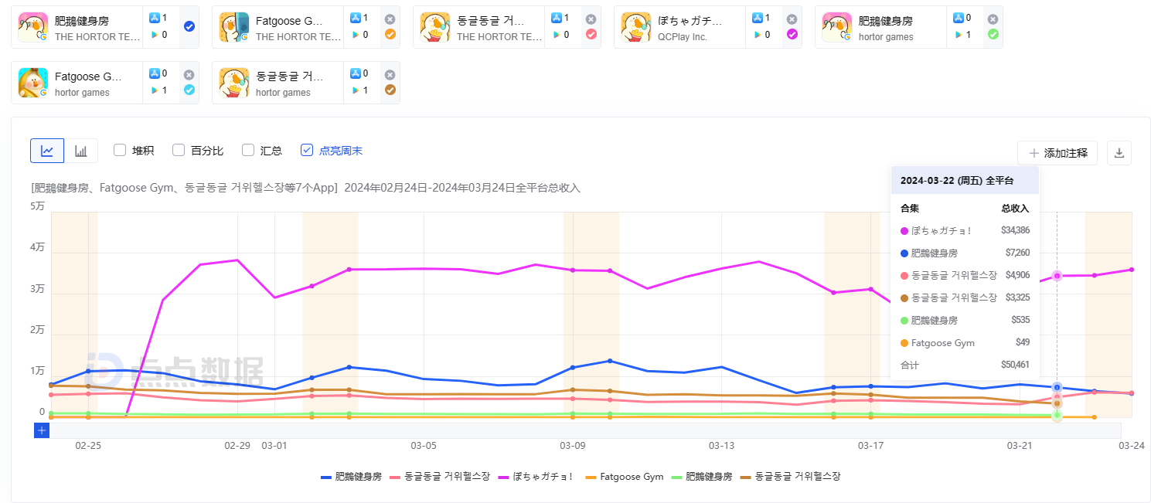Remove Fatgoose Gym by THE HORTOR card
The height and width of the screenshot is (503, 1151).
tap(390, 19)
